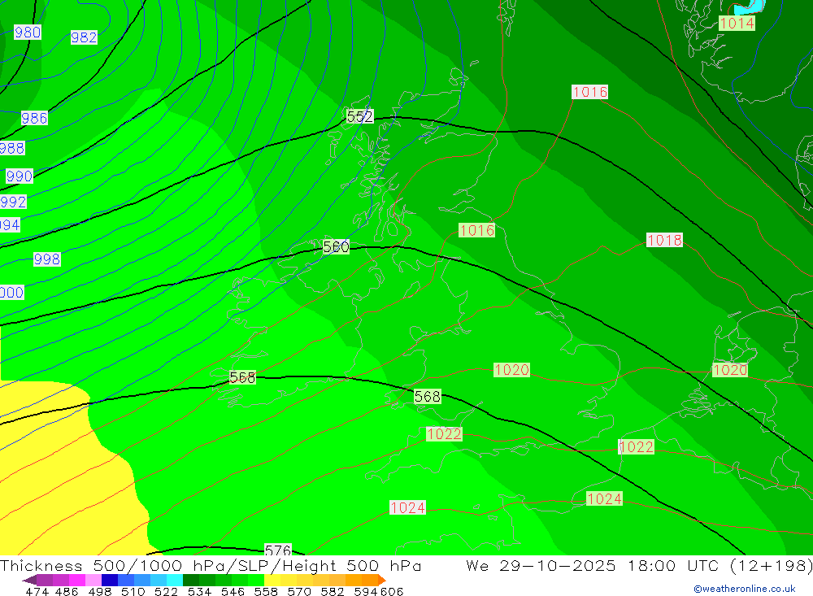Select the 534 legend scale value
Viewport: 813px width, 596px height.
pyautogui.click(x=199, y=591)
